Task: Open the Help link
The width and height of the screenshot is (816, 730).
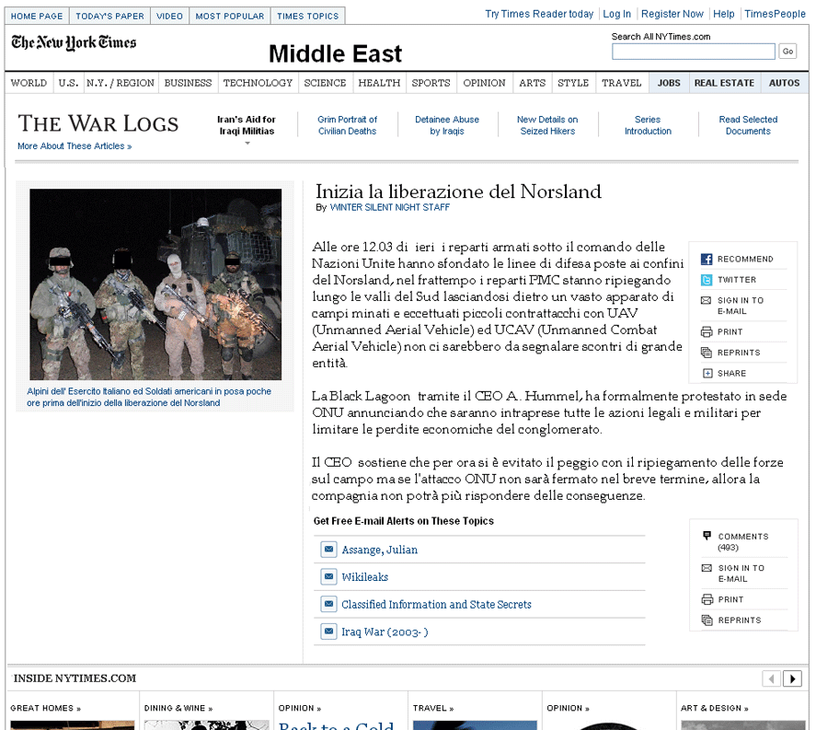Action: (x=723, y=14)
